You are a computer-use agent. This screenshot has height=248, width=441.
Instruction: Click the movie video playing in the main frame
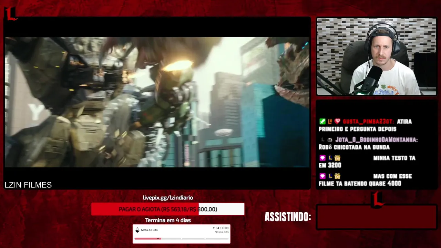(x=157, y=102)
